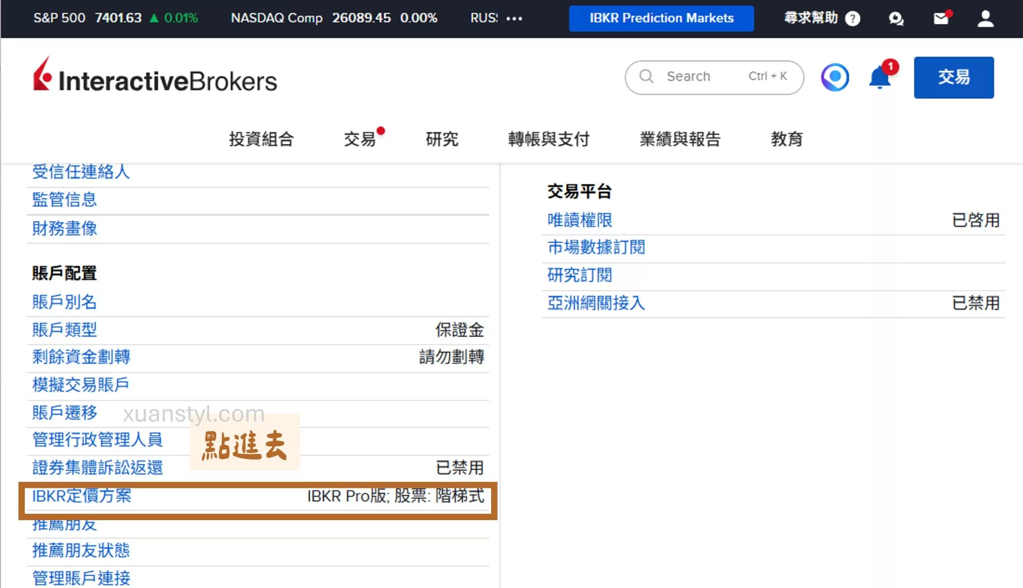Click the IBKR Prediction Markets button
Viewport: 1023px width, 588px height.
click(661, 18)
